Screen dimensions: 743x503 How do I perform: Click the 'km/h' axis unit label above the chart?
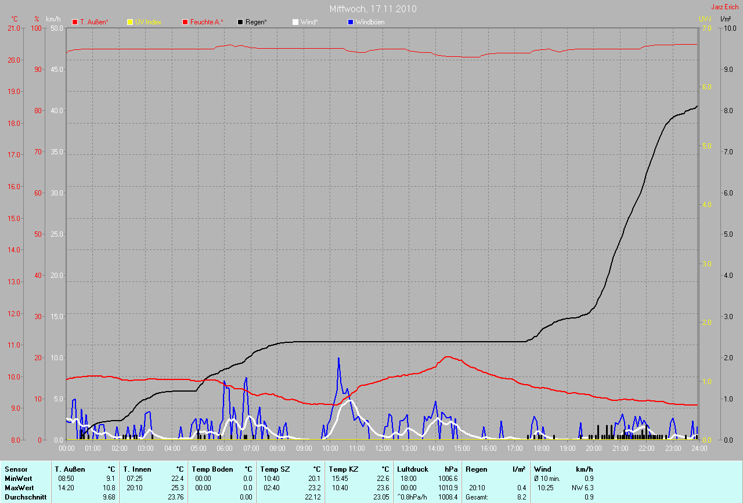pyautogui.click(x=55, y=19)
